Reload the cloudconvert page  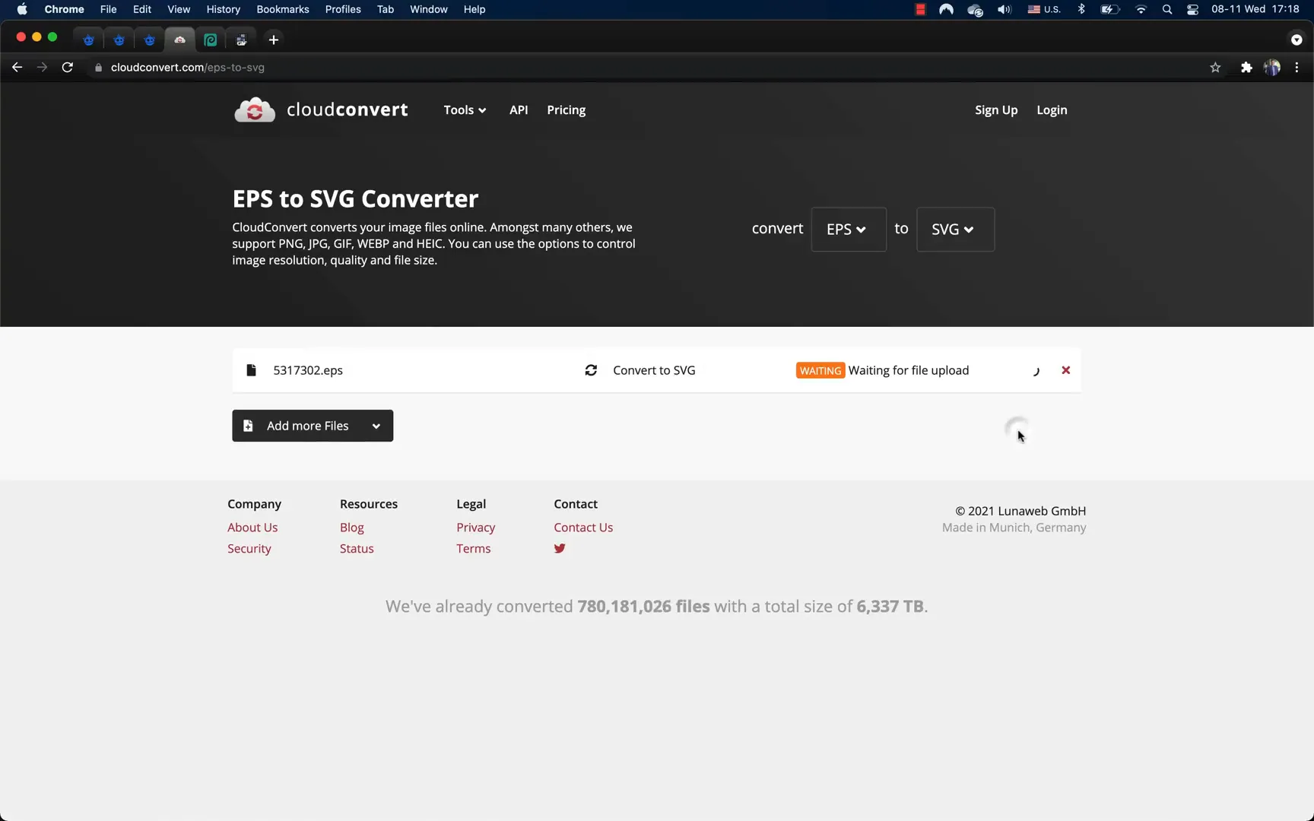[x=67, y=67]
